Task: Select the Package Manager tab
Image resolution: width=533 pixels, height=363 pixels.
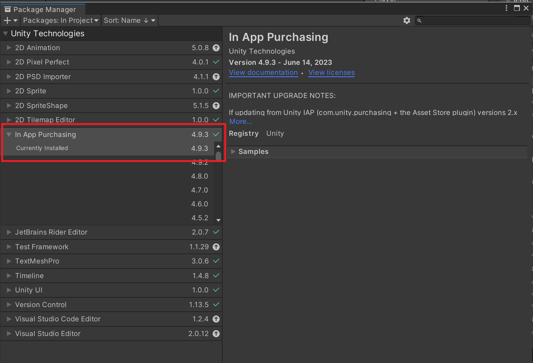Action: (x=42, y=9)
